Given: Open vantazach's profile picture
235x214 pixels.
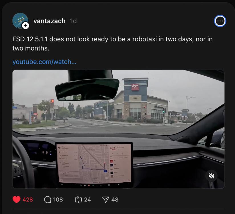Looking at the screenshot, I should (x=20, y=21).
